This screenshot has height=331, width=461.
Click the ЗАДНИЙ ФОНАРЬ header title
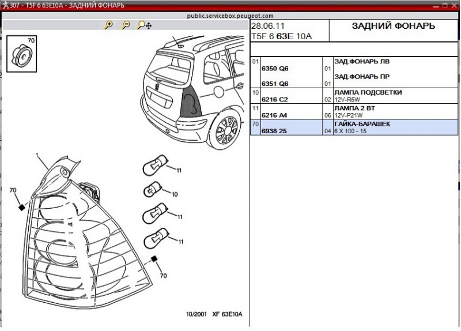[393, 27]
